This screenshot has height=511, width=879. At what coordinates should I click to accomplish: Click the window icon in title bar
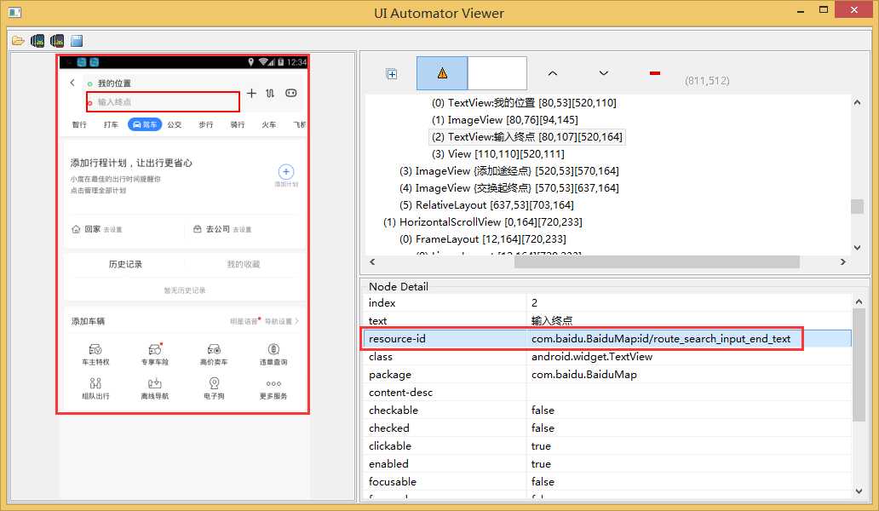(x=14, y=11)
